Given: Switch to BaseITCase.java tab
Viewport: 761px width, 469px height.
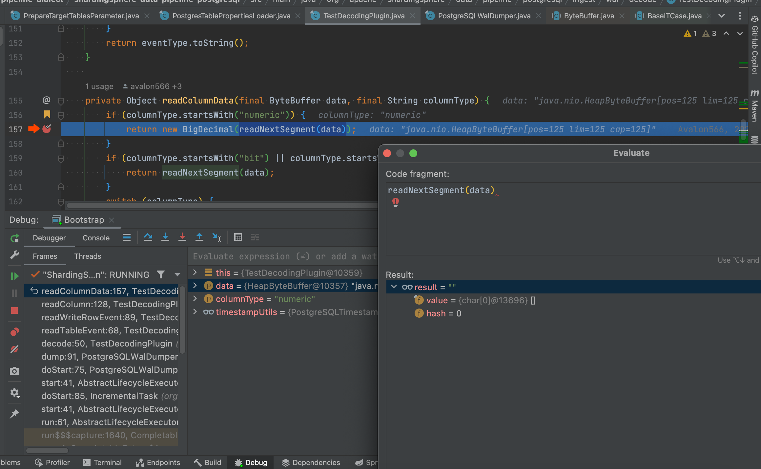Looking at the screenshot, I should pyautogui.click(x=674, y=16).
